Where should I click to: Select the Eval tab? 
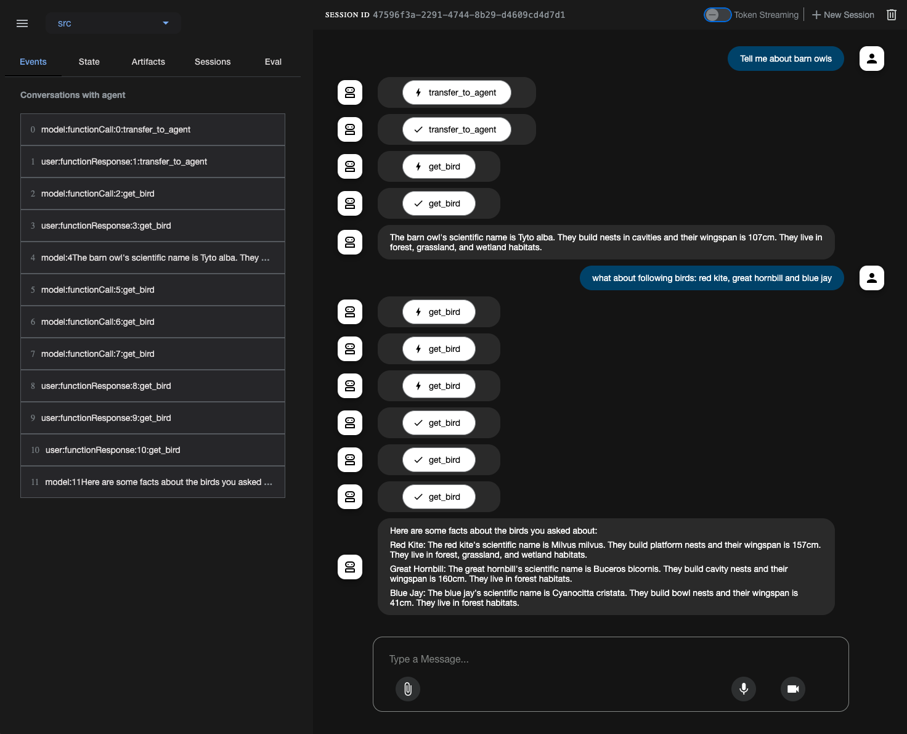pyautogui.click(x=273, y=62)
